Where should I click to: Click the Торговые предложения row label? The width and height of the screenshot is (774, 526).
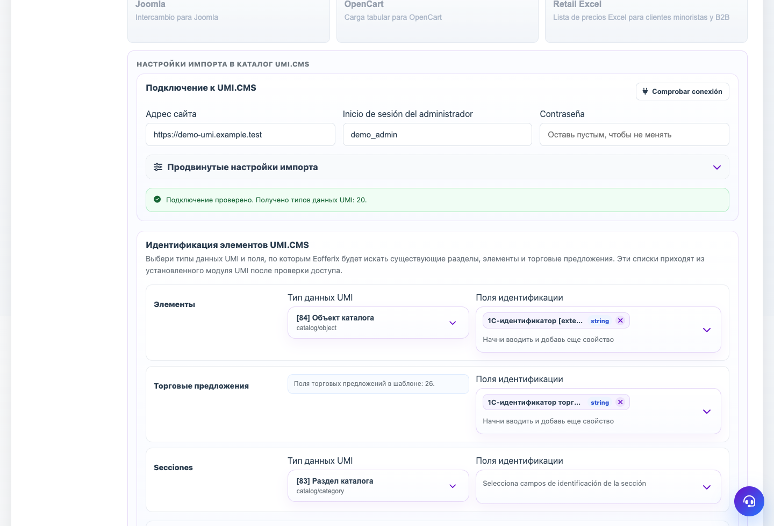[201, 386]
